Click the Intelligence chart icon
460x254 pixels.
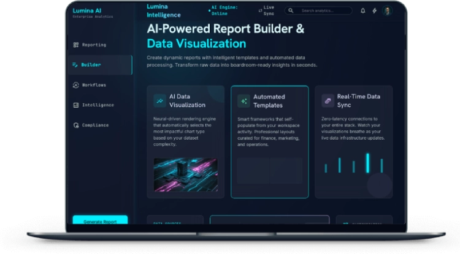click(76, 105)
